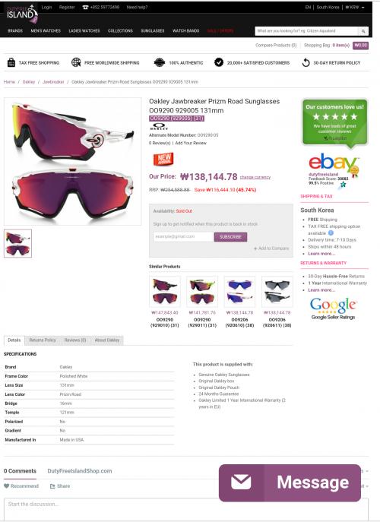Click the 30-Day Return Policy arrow icon
This screenshot has height=522, width=380.
pos(306,62)
